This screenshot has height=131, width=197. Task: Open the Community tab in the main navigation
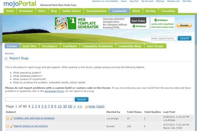pyautogui.click(x=119, y=11)
